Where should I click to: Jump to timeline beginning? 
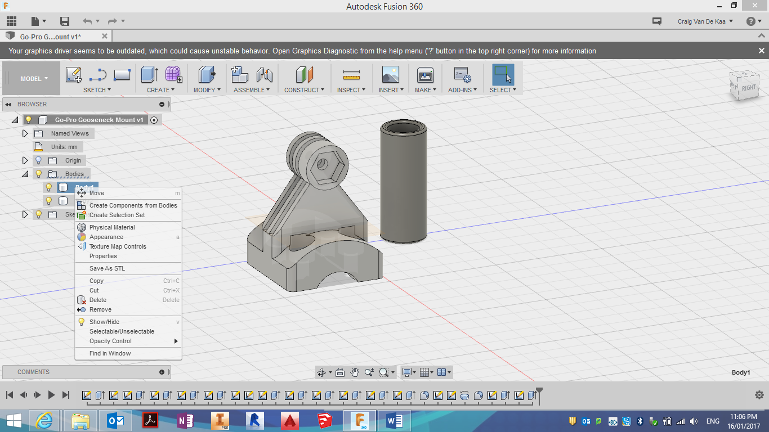click(x=10, y=395)
